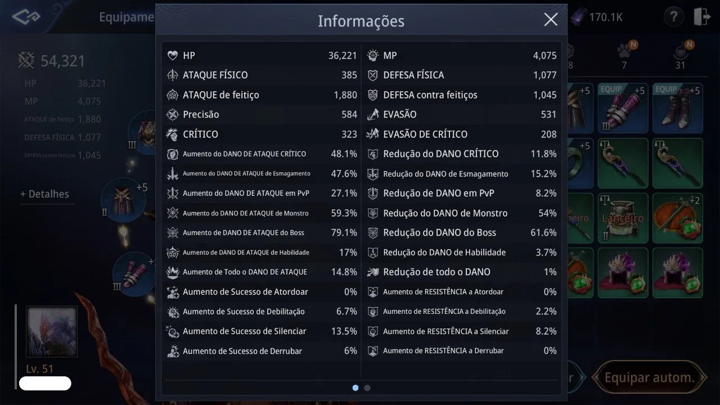Viewport: 720px width, 405px height.
Task: Click the back arrow icon top-left
Action: [x=26, y=17]
